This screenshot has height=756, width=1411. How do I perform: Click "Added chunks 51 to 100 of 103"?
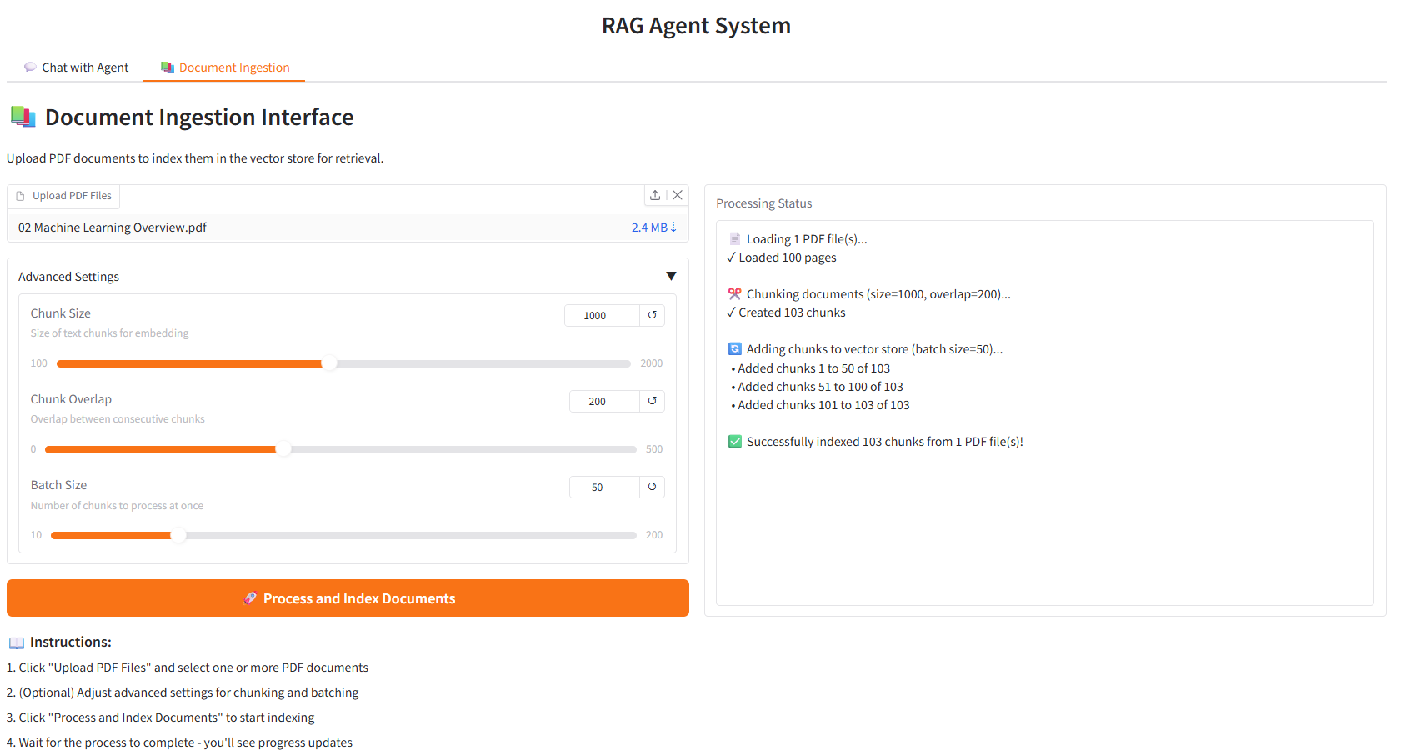pos(817,387)
